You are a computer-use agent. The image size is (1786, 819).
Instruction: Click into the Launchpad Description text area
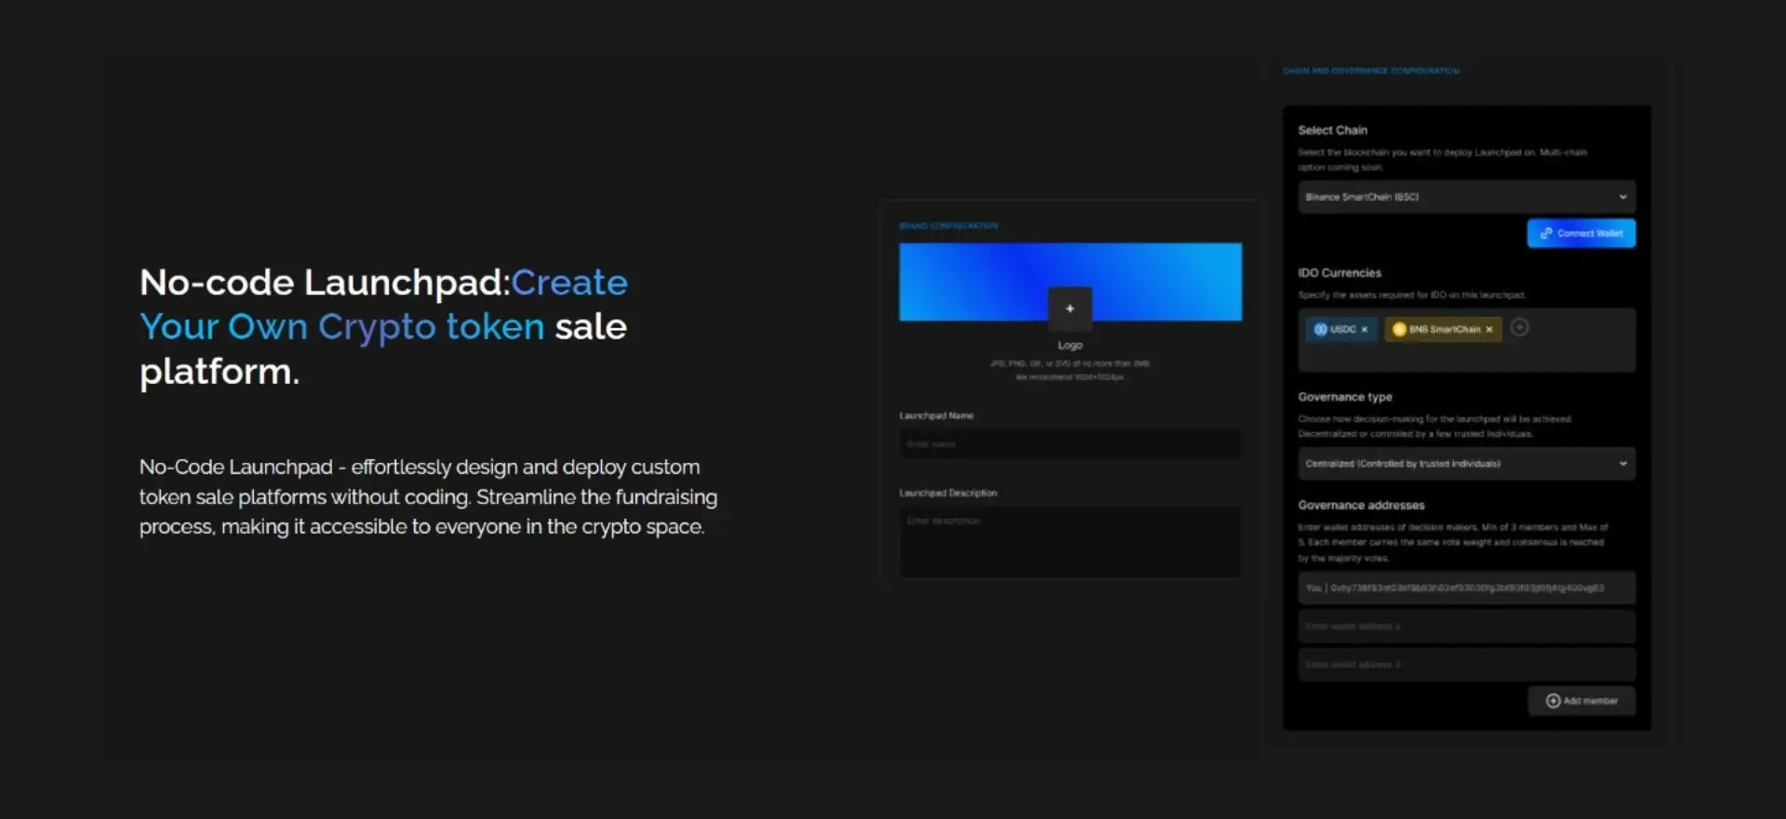click(x=1070, y=542)
